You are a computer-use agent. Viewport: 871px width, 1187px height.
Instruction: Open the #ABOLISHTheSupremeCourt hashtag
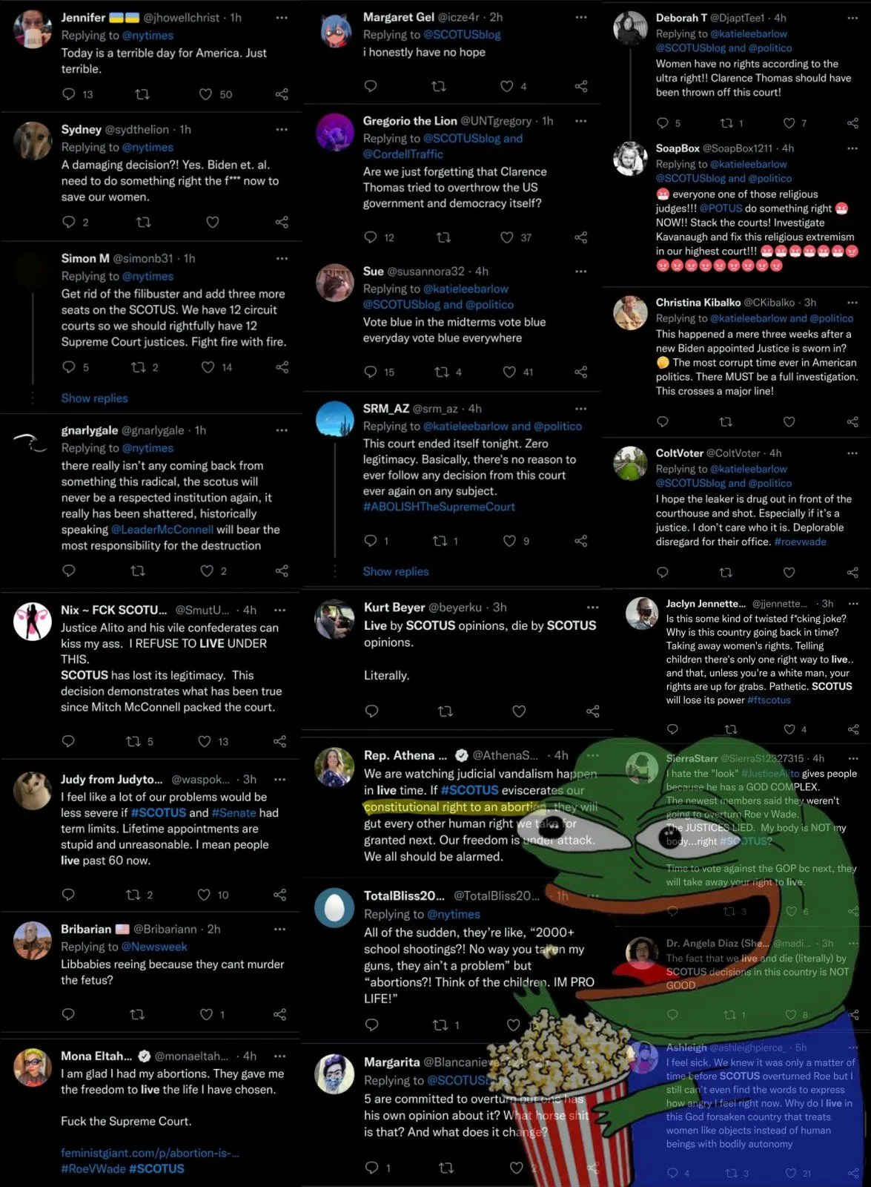point(439,507)
